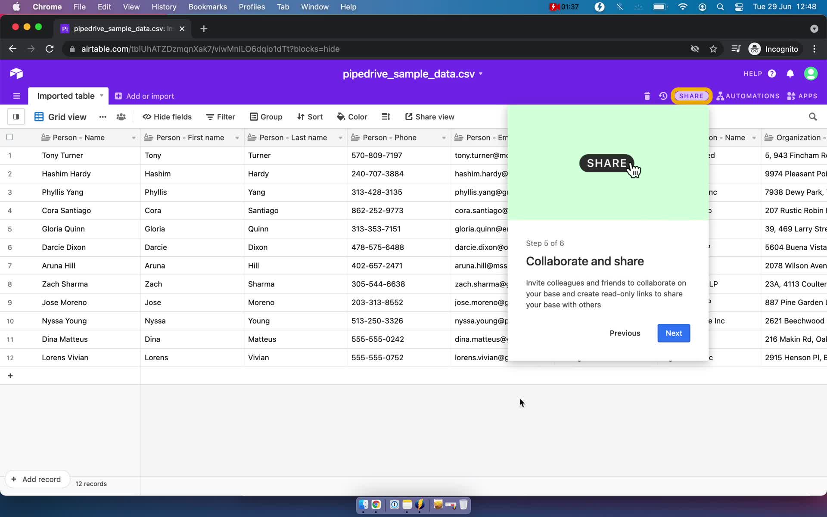The height and width of the screenshot is (517, 827).
Task: Open the Filter options
Action: tap(221, 117)
